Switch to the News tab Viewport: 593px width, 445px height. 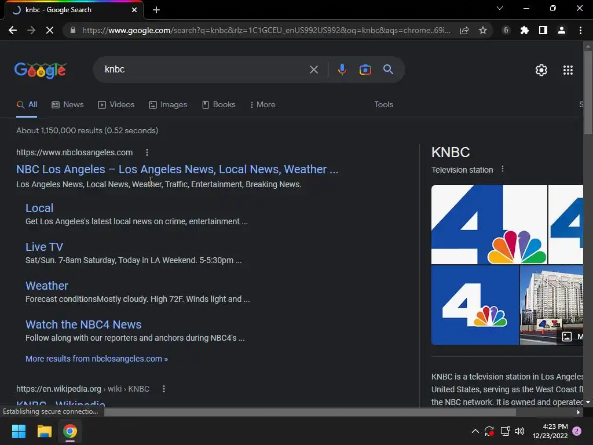tap(68, 105)
